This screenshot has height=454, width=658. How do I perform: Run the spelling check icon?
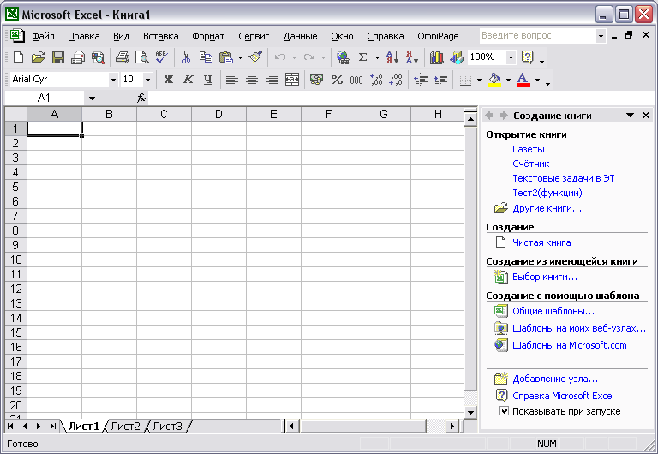click(x=162, y=57)
